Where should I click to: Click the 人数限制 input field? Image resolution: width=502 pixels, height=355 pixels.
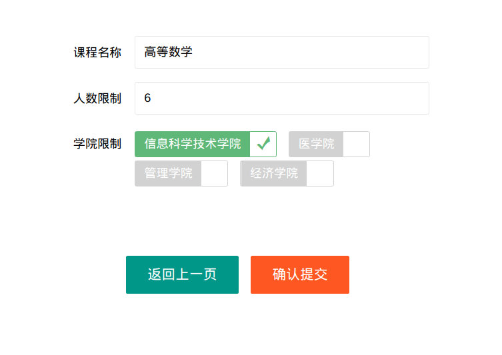point(282,98)
